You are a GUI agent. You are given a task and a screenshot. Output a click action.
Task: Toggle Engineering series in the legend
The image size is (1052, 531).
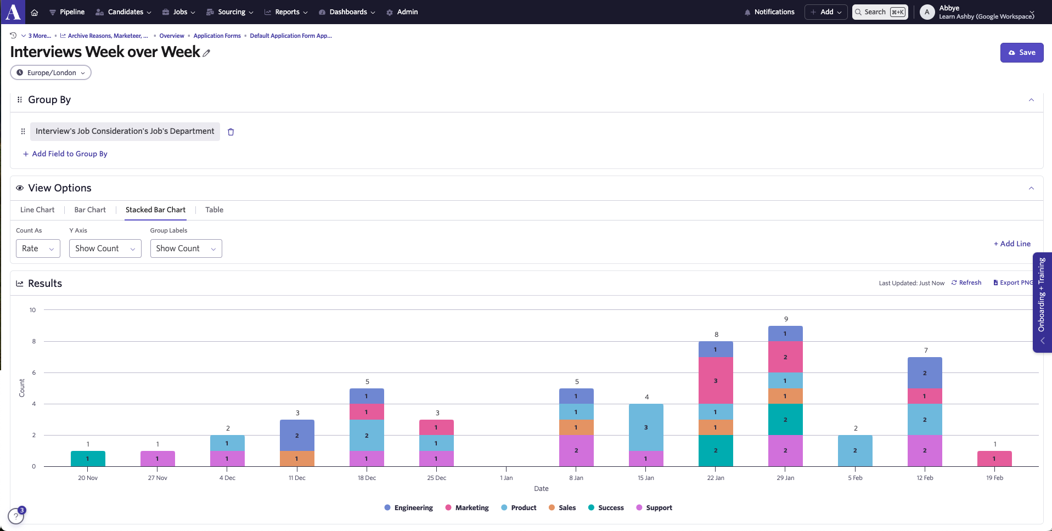(x=409, y=508)
